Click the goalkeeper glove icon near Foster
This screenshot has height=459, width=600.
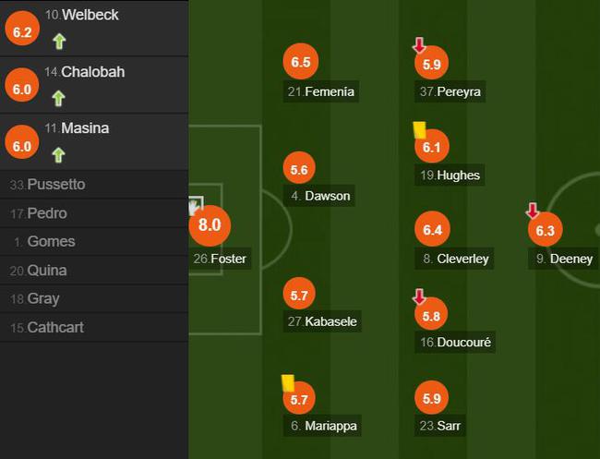coord(196,206)
